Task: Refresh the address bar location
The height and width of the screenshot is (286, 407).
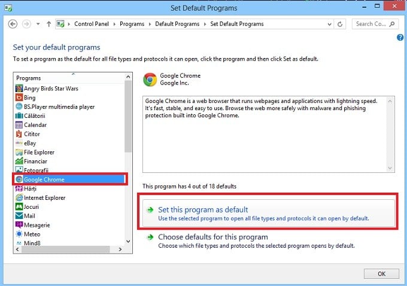Action: tap(340, 24)
